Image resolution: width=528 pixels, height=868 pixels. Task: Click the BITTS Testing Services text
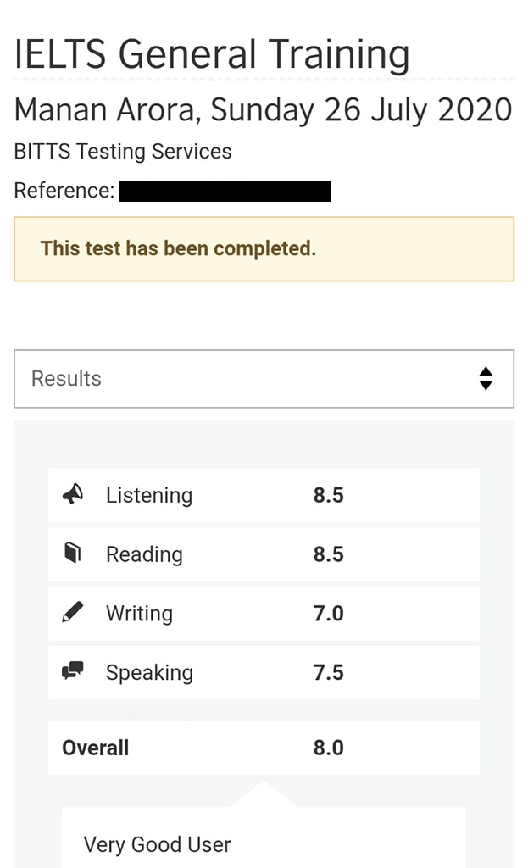point(123,151)
